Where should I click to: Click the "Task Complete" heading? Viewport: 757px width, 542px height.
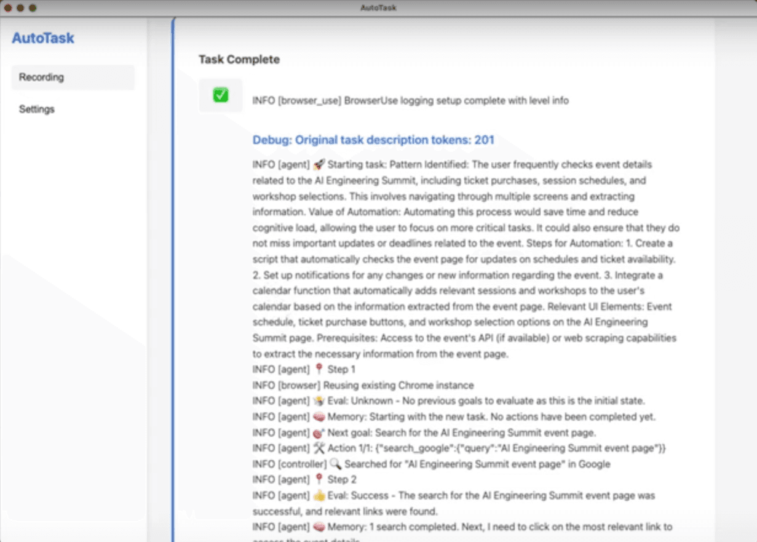239,60
